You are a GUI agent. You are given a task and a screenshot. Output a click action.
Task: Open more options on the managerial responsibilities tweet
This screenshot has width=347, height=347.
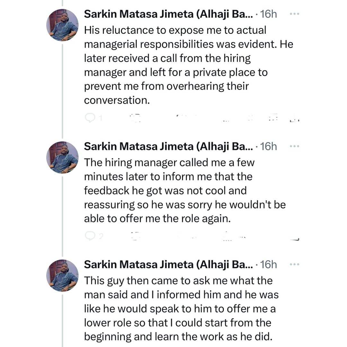point(294,14)
